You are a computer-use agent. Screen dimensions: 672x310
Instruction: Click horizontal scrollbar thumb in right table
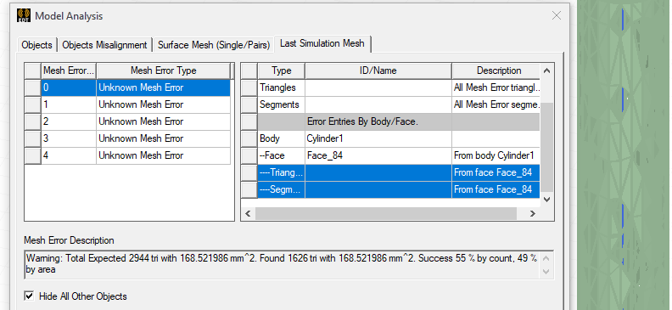pos(386,213)
